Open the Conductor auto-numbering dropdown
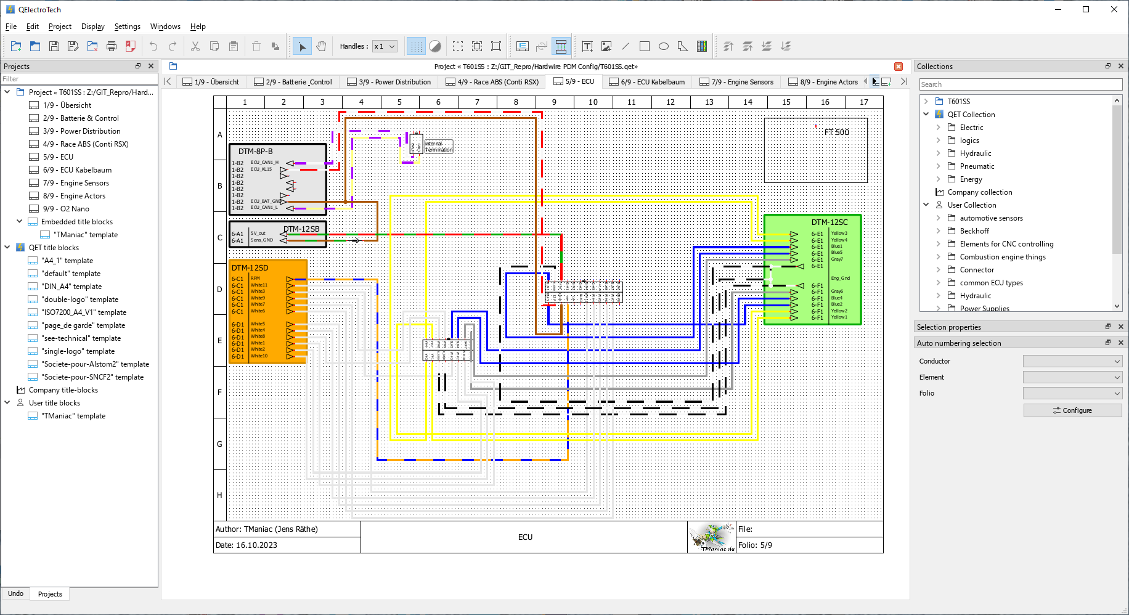Screen dimensions: 1129x615 pos(1072,361)
